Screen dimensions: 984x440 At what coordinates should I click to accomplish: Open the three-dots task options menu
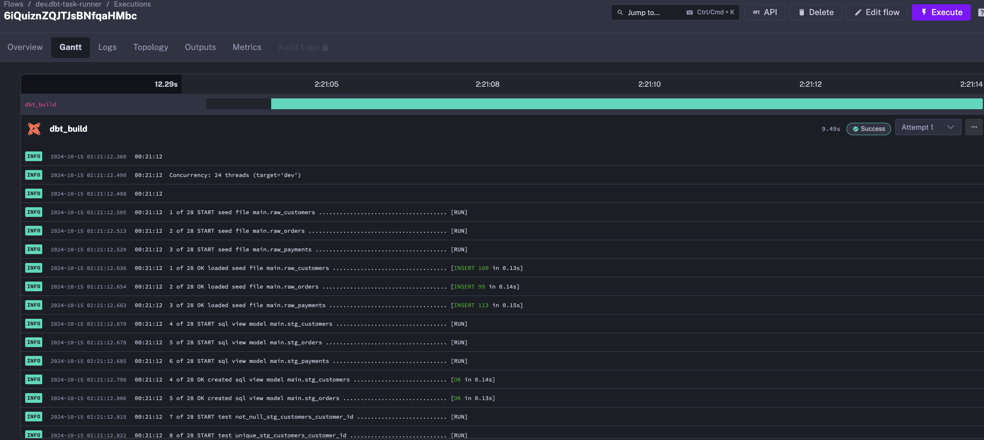pos(974,127)
